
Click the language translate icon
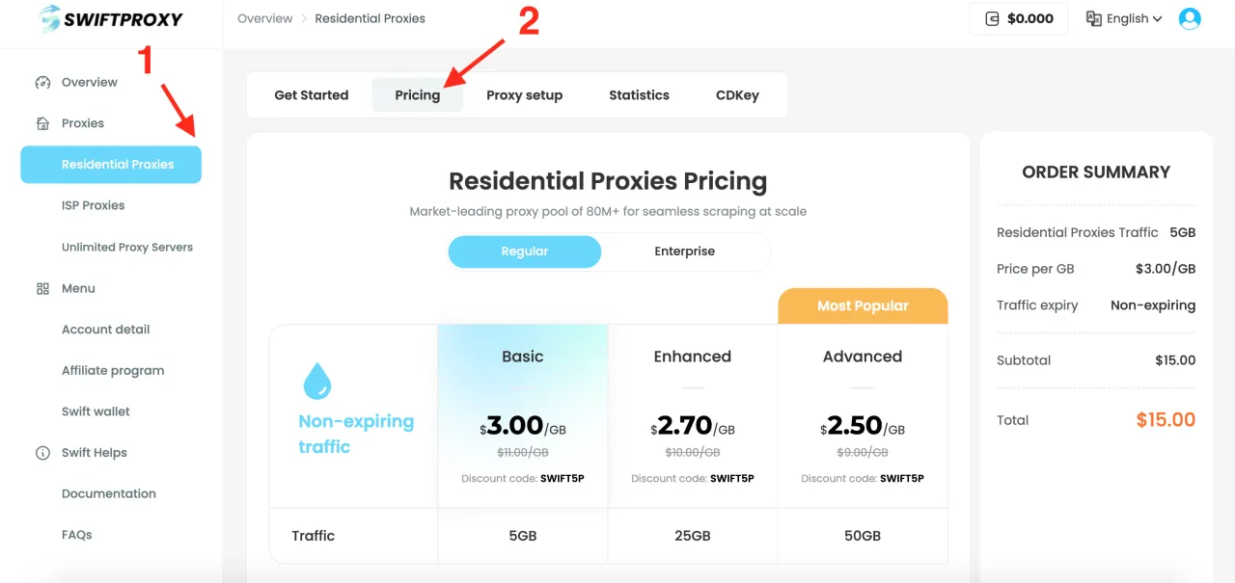pyautogui.click(x=1094, y=18)
